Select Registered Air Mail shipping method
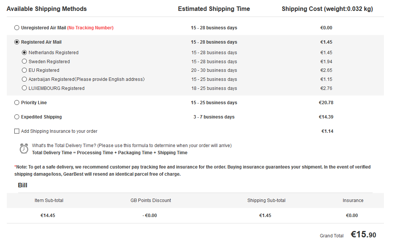 [x=17, y=42]
